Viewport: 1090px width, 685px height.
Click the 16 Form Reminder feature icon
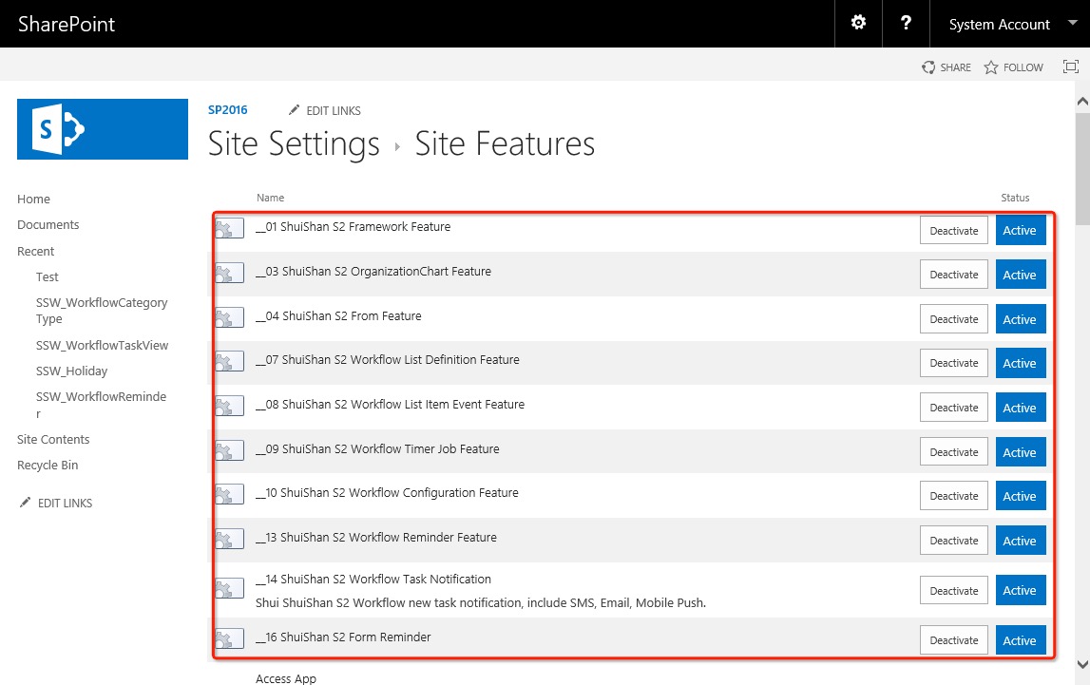point(229,637)
